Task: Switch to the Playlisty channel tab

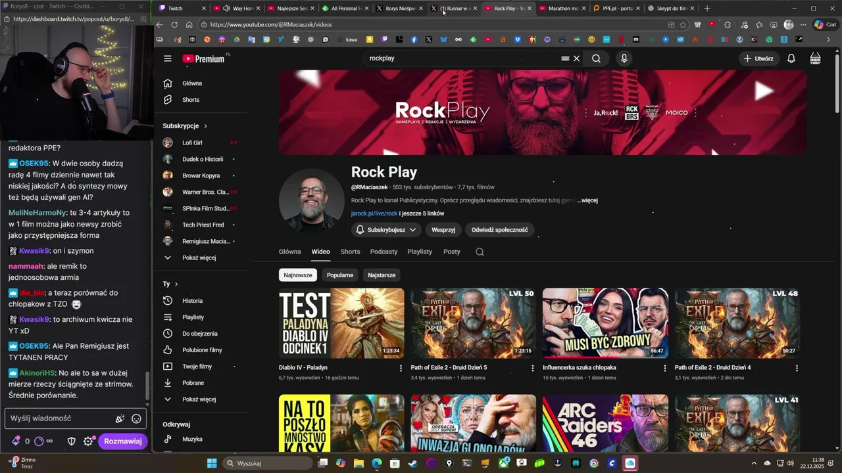Action: [x=420, y=252]
